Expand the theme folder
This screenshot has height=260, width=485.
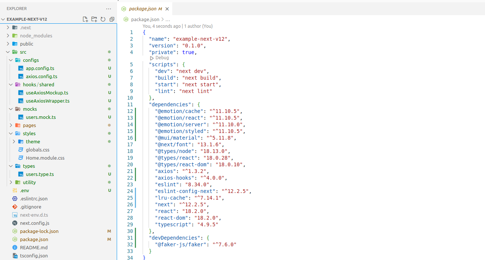[x=33, y=141]
